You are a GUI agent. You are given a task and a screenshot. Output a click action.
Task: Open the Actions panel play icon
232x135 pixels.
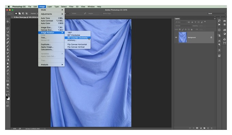[x=219, y=25]
